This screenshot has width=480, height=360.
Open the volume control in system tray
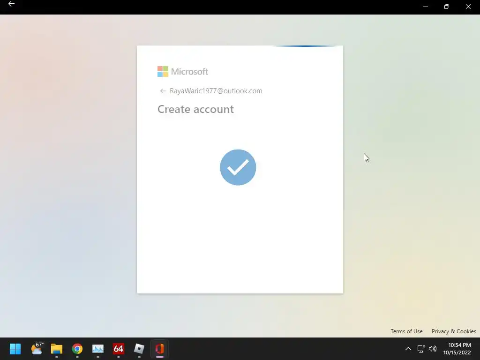(433, 349)
